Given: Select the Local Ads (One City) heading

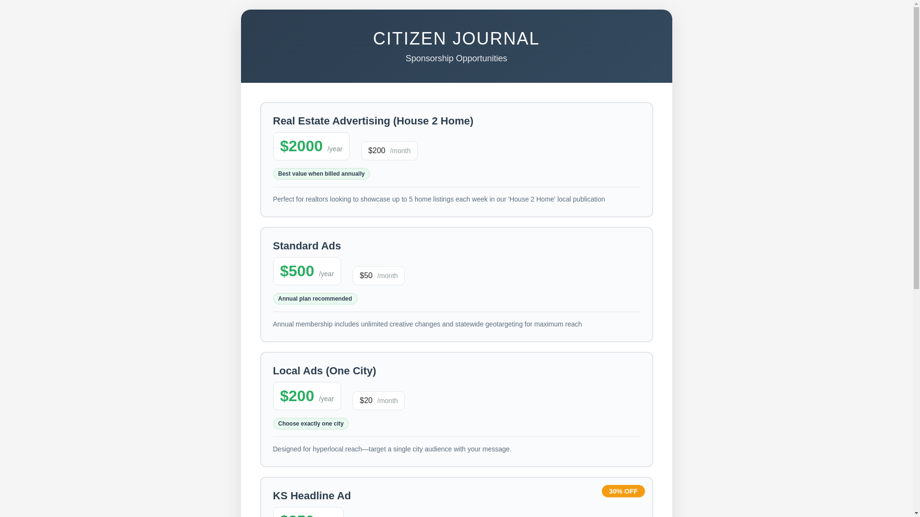Looking at the screenshot, I should 324,371.
